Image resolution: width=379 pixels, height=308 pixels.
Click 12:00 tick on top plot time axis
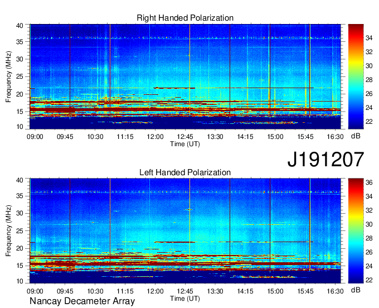pyautogui.click(x=155, y=137)
